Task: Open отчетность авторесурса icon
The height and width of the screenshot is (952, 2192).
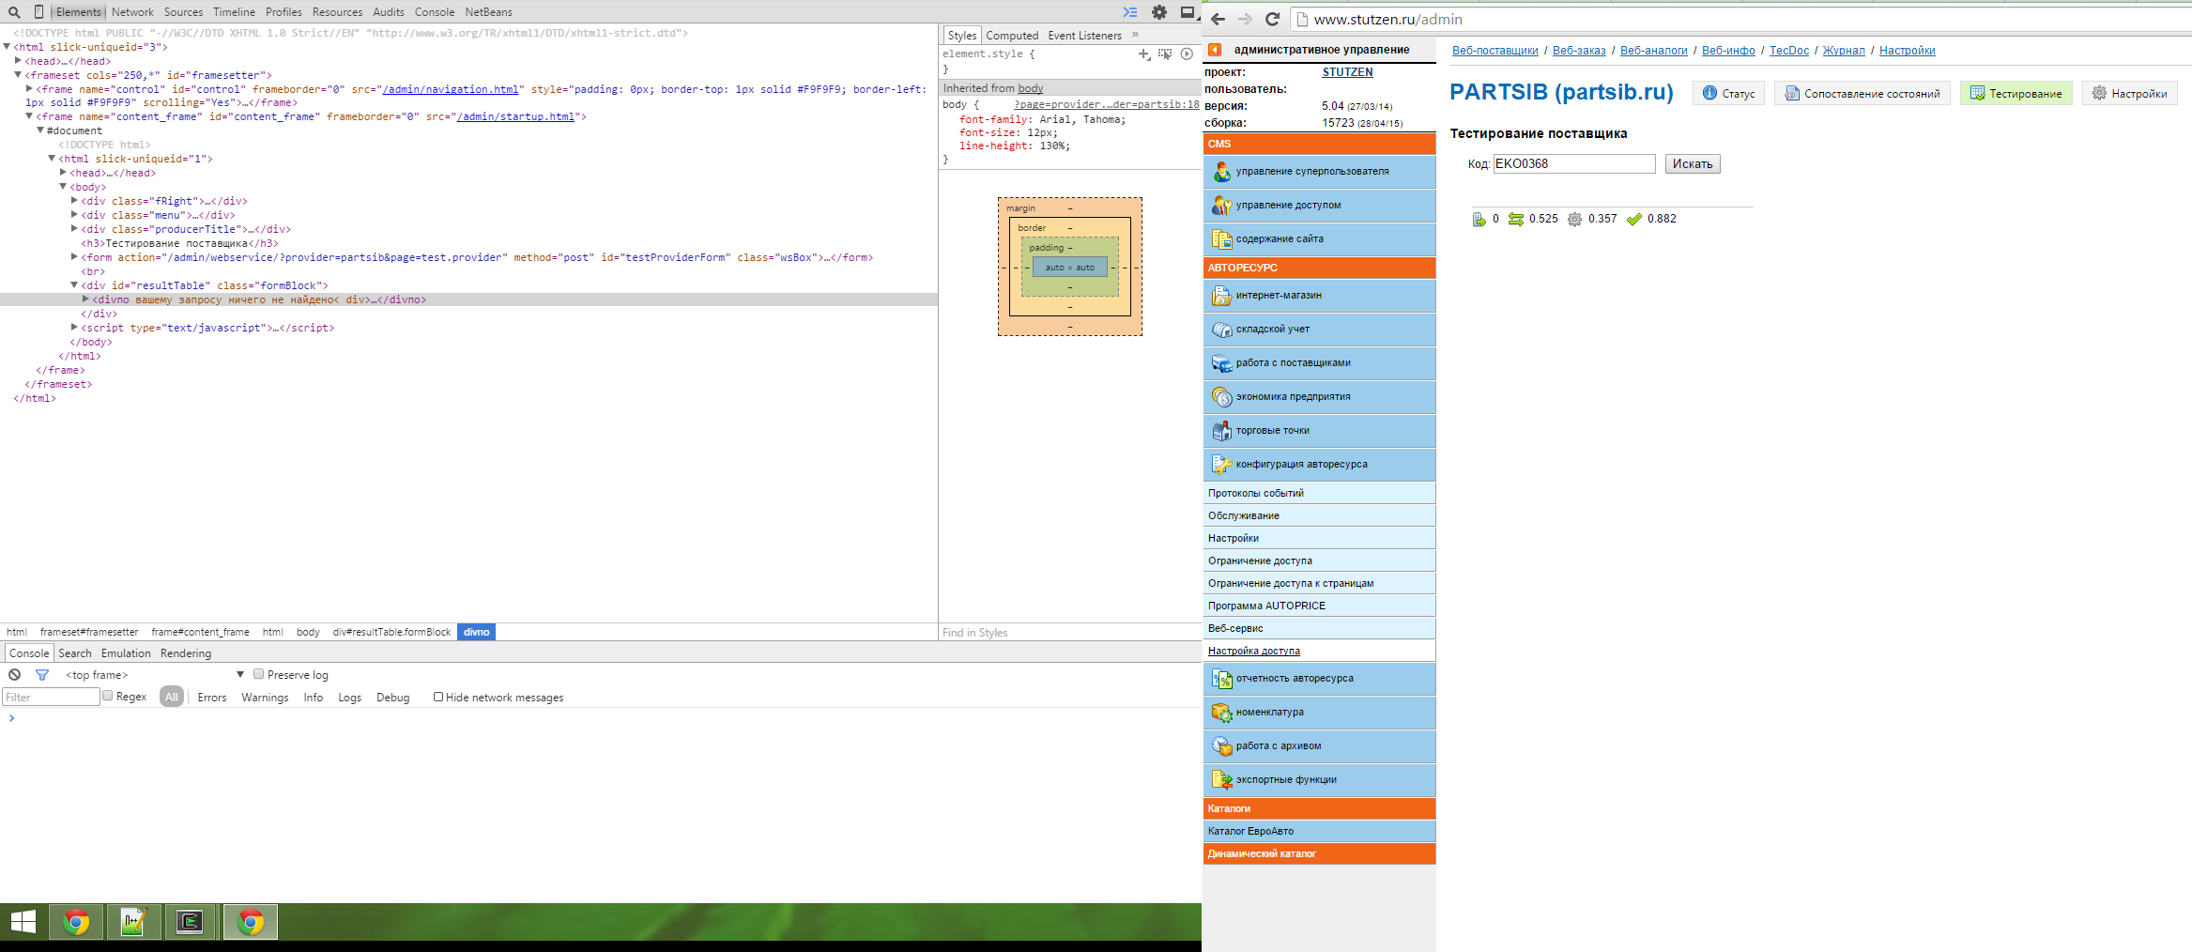Action: (x=1221, y=679)
